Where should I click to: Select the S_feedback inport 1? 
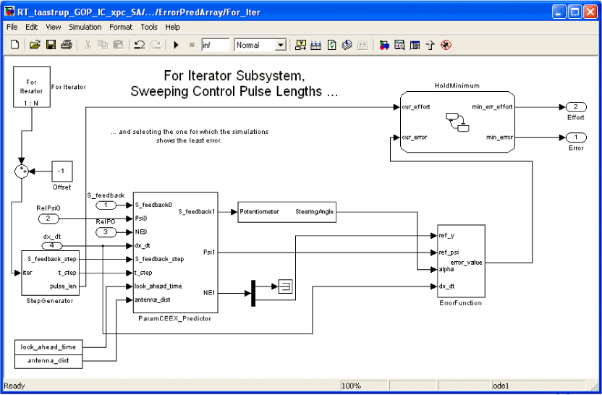tap(106, 205)
